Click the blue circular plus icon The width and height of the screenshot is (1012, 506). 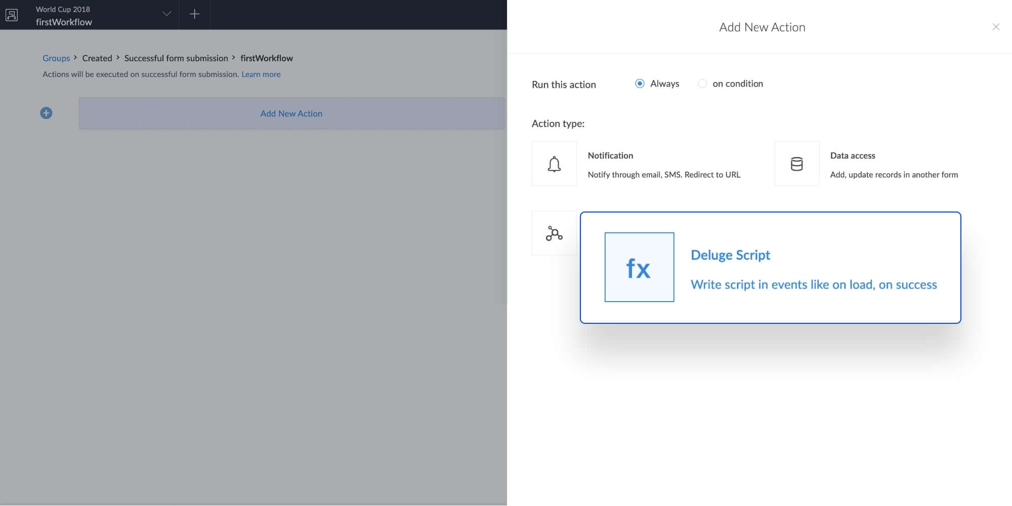[x=46, y=113]
